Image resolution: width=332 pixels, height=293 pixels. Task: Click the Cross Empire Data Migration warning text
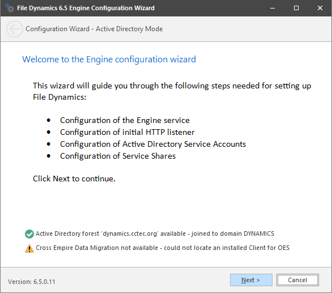tap(163, 248)
